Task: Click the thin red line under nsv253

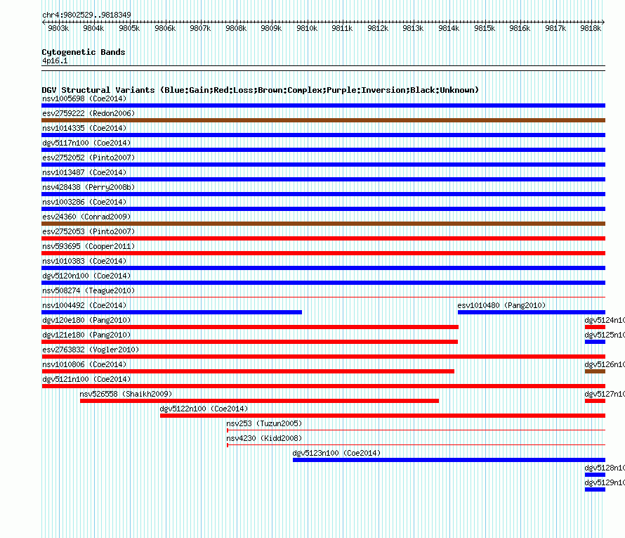Action: (416, 430)
